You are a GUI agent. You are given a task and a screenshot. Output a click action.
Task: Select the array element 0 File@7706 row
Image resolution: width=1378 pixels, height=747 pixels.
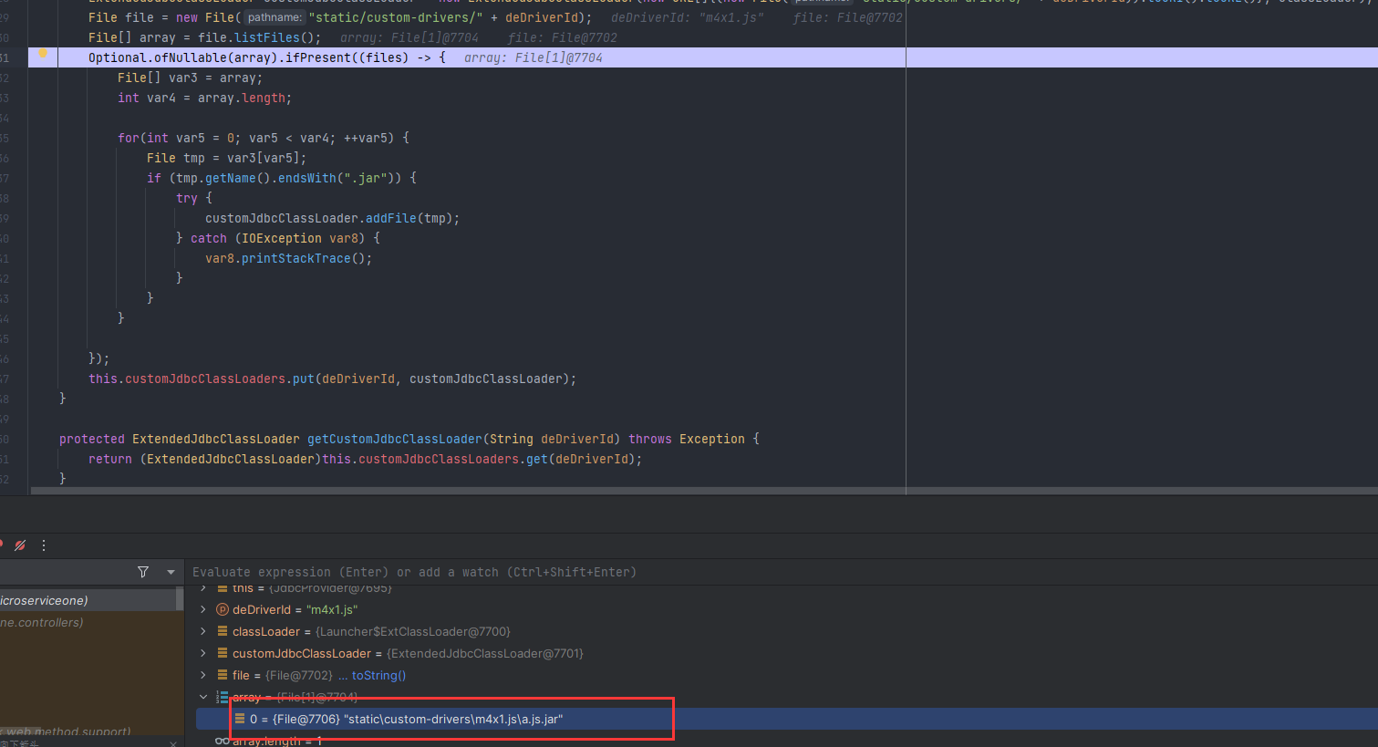(x=786, y=719)
